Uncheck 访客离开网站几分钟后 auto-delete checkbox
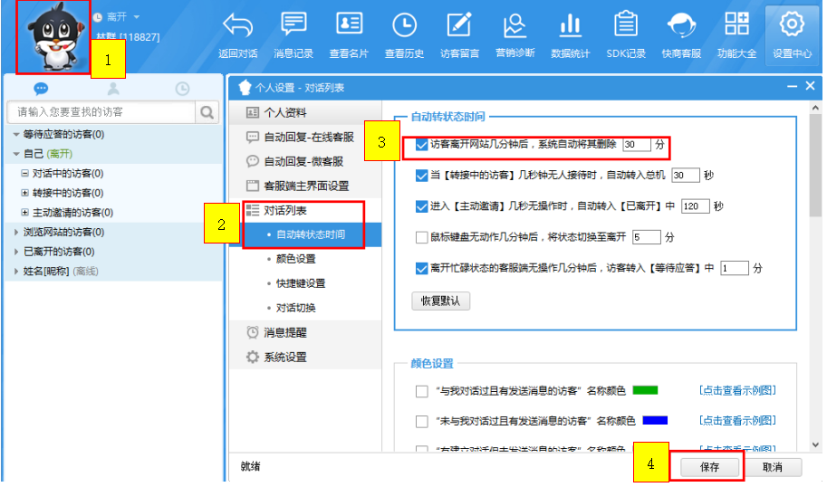This screenshot has width=827, height=487. [x=421, y=145]
